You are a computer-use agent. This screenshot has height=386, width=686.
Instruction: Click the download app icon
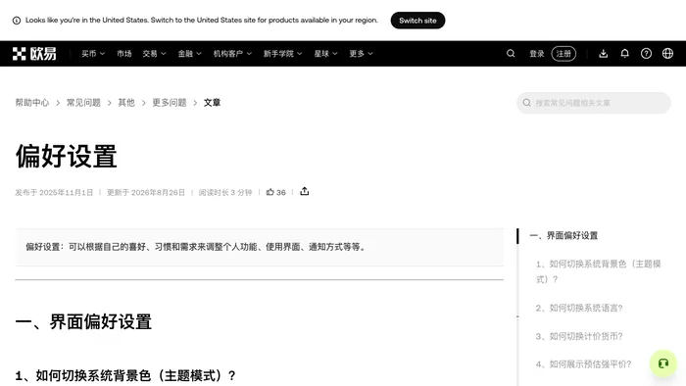[604, 53]
